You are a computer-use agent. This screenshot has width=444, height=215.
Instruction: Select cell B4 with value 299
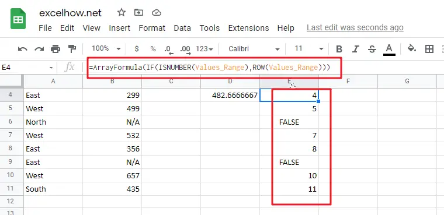(x=112, y=95)
